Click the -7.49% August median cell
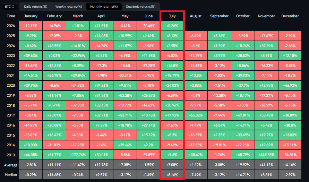 pos(196,175)
